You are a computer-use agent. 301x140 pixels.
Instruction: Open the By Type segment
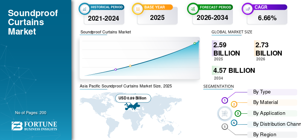272,92
